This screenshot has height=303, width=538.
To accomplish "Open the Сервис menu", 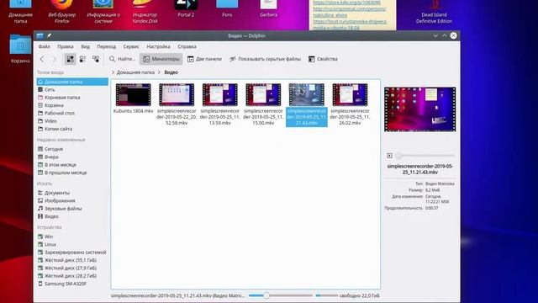I will [x=131, y=46].
